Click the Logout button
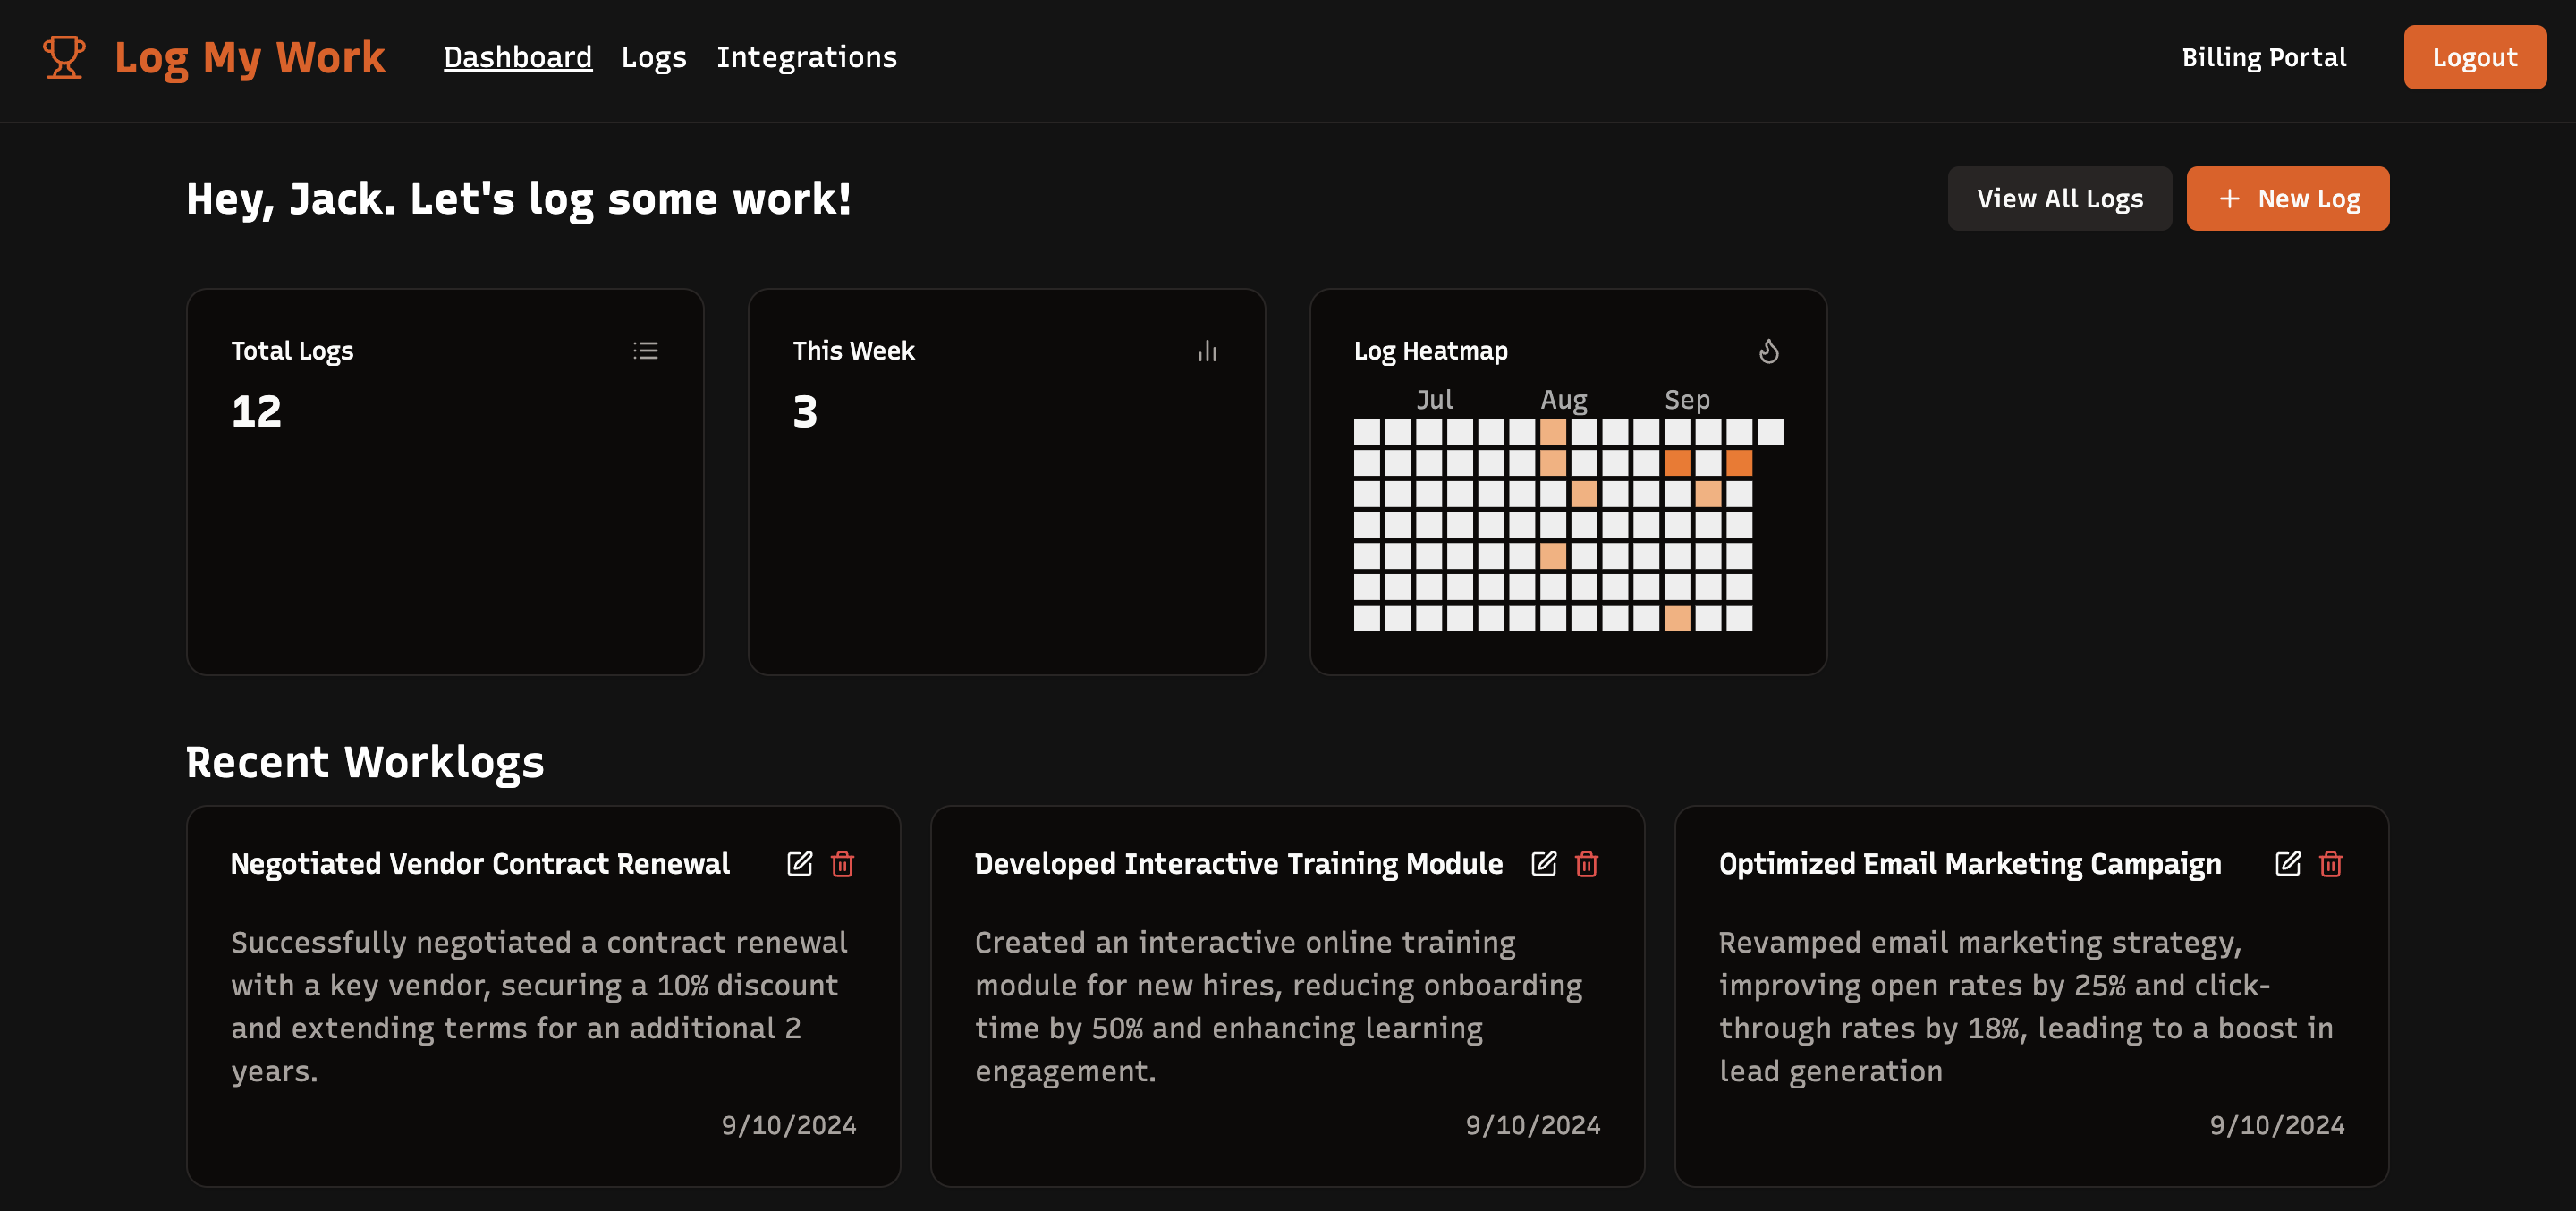 click(x=2475, y=57)
